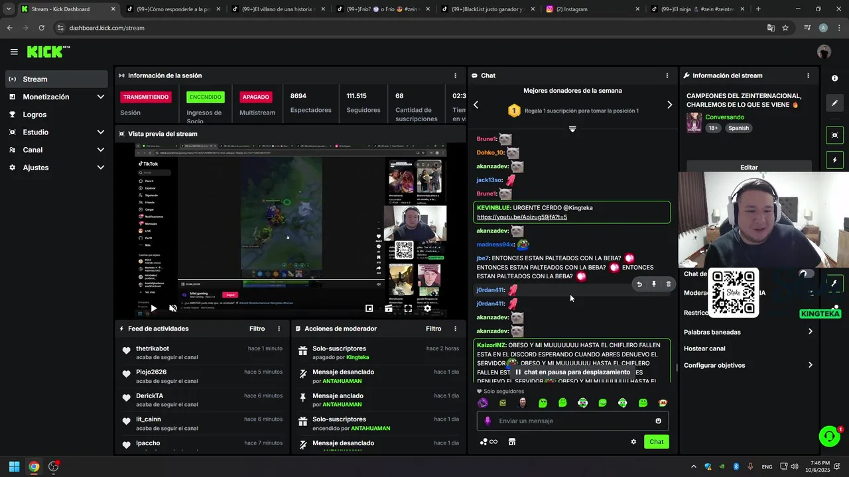Click the browser address bar URL

tap(107, 28)
